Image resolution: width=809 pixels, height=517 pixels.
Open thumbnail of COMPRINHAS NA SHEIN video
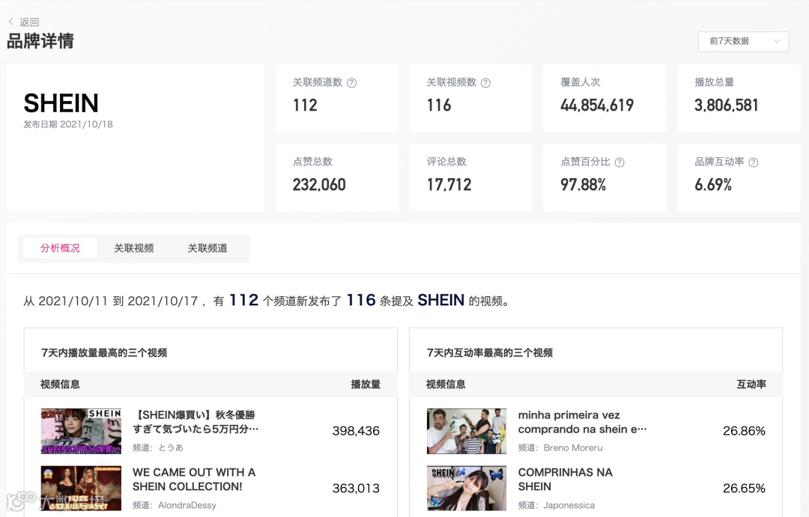467,488
